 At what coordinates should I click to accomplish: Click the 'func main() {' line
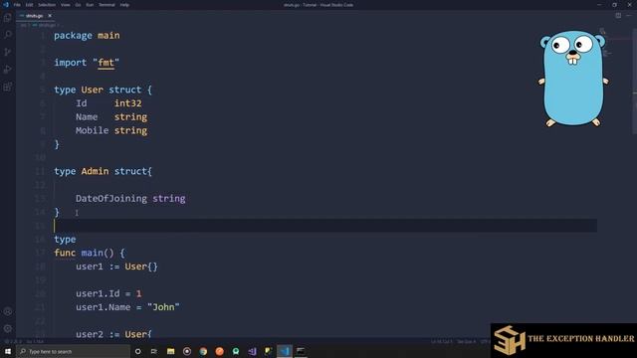(x=90, y=253)
